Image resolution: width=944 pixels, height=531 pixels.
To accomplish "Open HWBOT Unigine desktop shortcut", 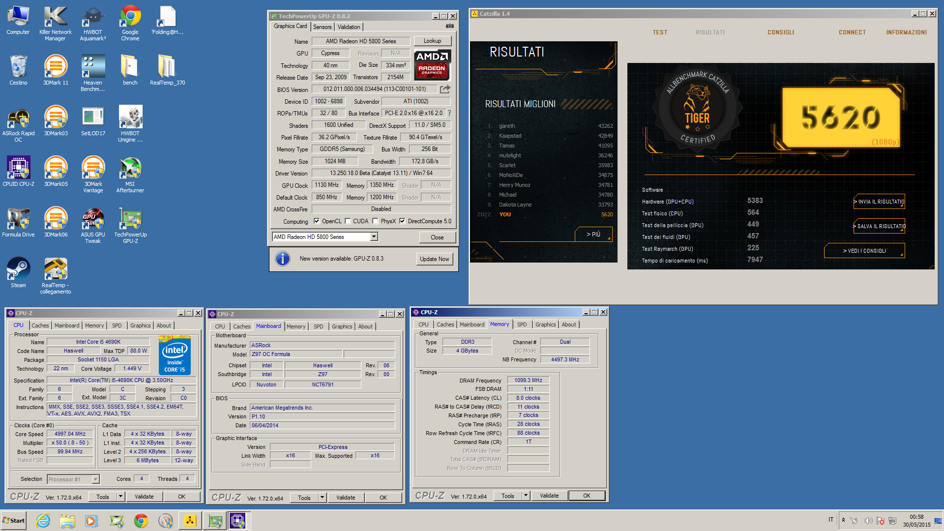I will click(x=130, y=124).
